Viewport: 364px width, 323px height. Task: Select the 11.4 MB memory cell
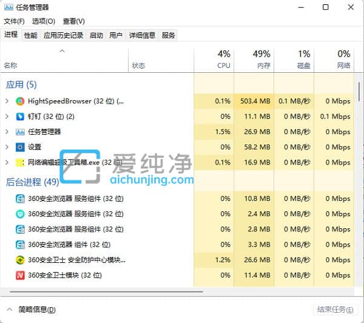click(254, 276)
